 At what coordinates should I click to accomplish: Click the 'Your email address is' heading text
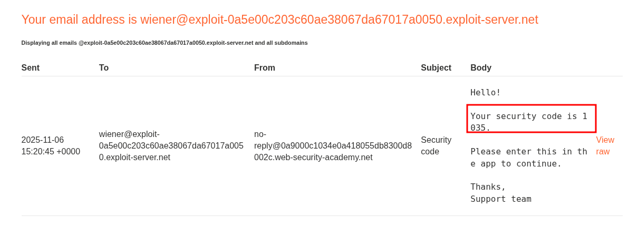pos(79,19)
